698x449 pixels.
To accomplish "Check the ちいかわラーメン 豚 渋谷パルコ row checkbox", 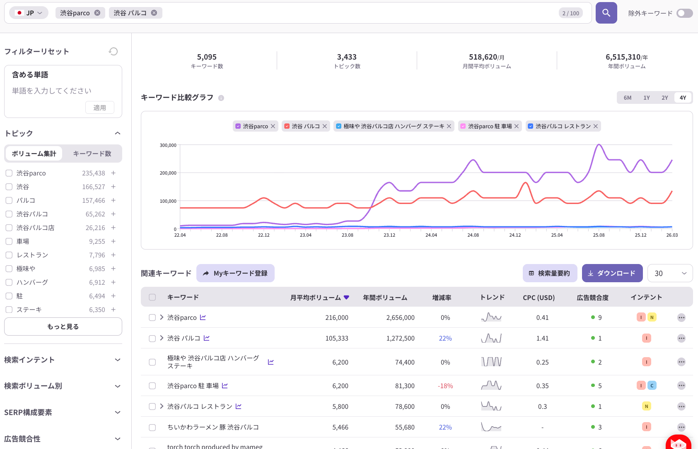I will click(x=152, y=427).
